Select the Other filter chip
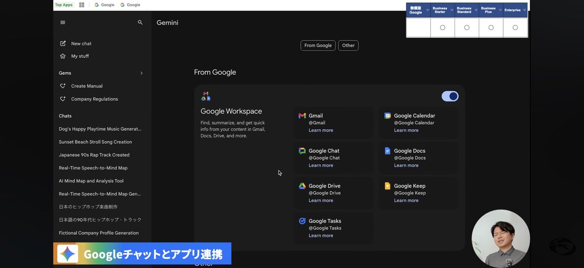584x268 pixels. point(348,46)
